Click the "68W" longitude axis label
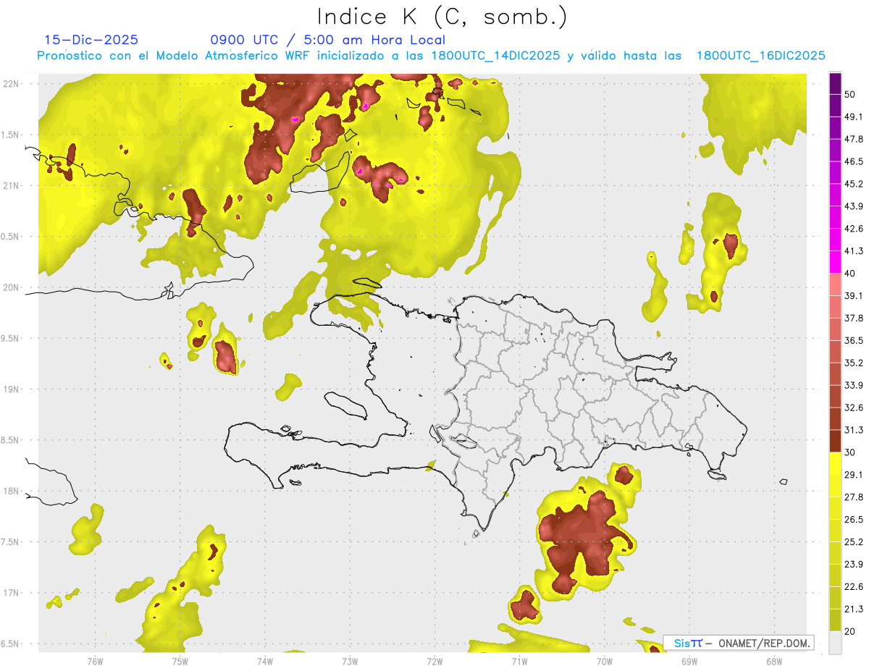The height and width of the screenshot is (671, 869). coord(774,661)
